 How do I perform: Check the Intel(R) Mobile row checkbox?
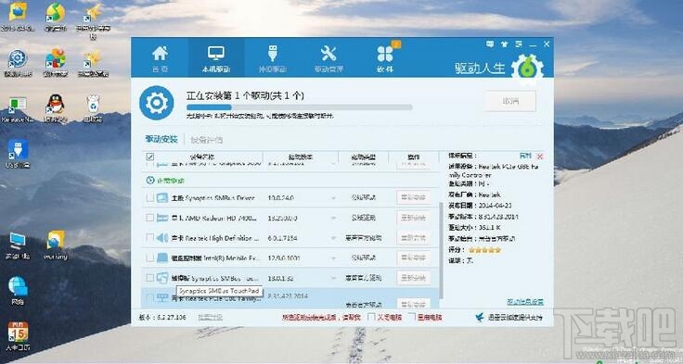point(149,257)
